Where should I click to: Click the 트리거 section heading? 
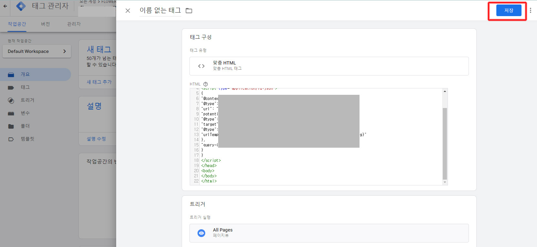(198, 204)
